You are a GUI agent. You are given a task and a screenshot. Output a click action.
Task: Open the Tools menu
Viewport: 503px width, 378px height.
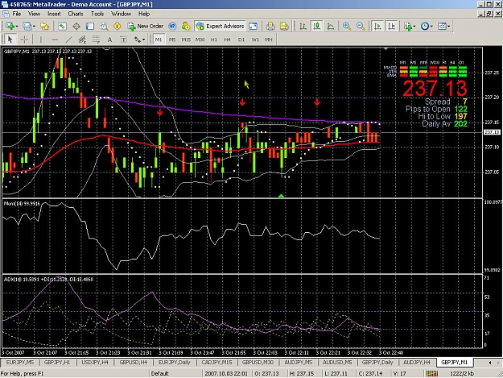(97, 14)
